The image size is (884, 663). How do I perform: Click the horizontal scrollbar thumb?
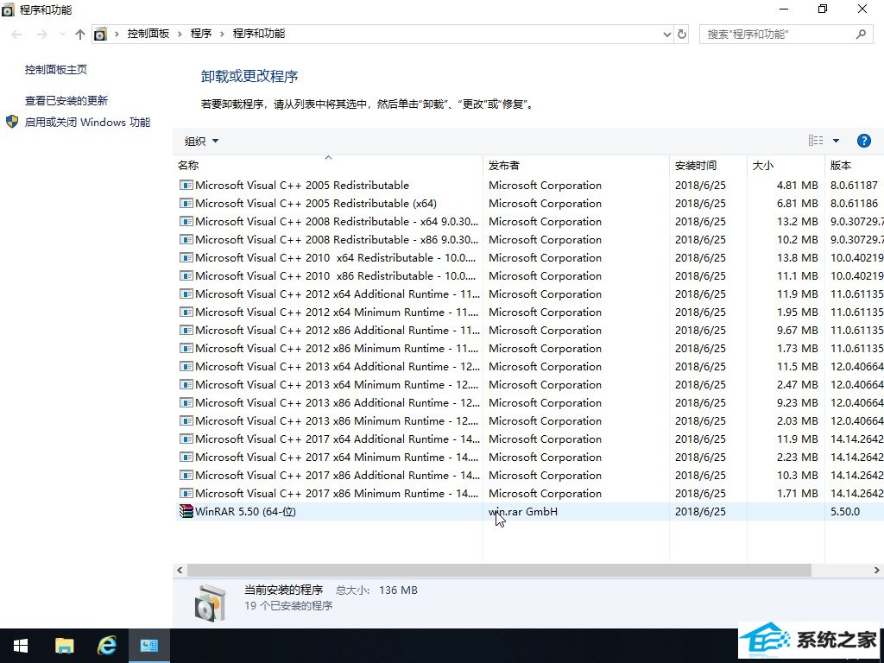pyautogui.click(x=499, y=570)
